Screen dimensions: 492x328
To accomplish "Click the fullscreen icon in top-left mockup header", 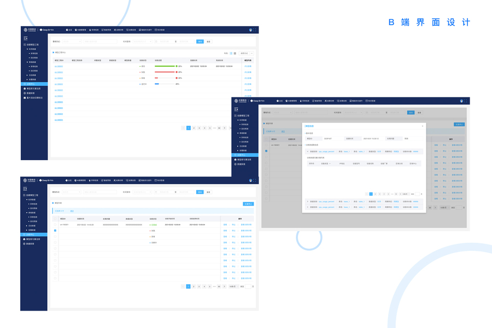I will [254, 30].
